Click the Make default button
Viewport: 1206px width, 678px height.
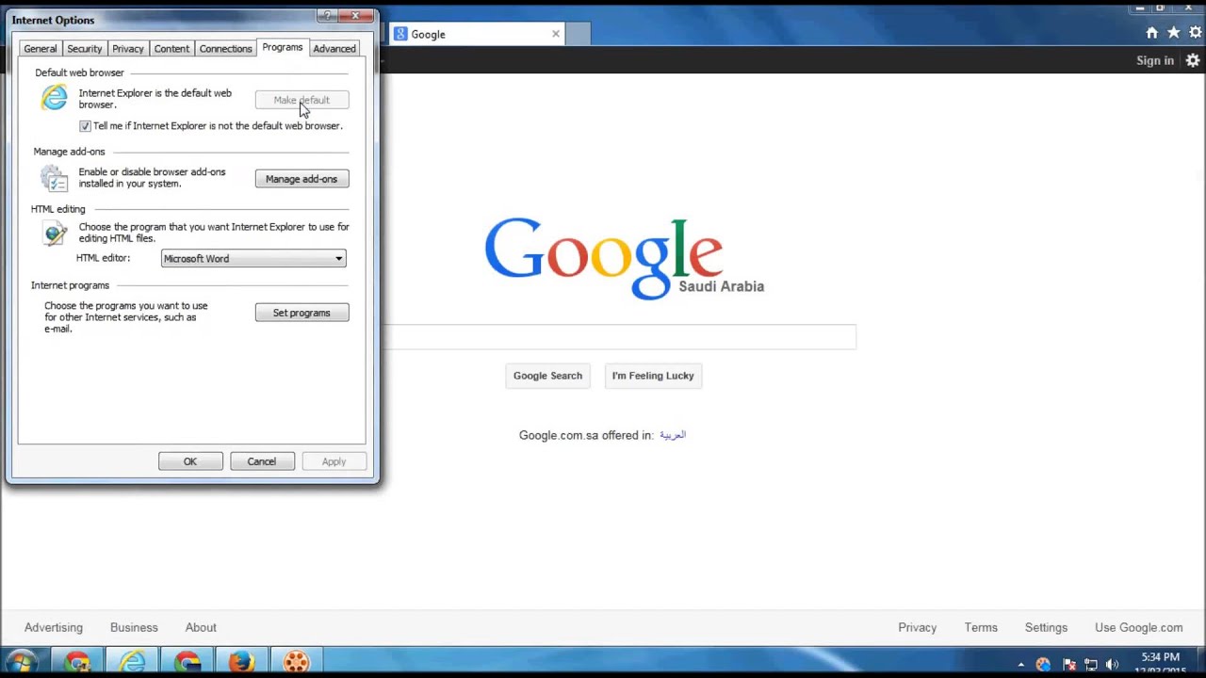point(301,100)
